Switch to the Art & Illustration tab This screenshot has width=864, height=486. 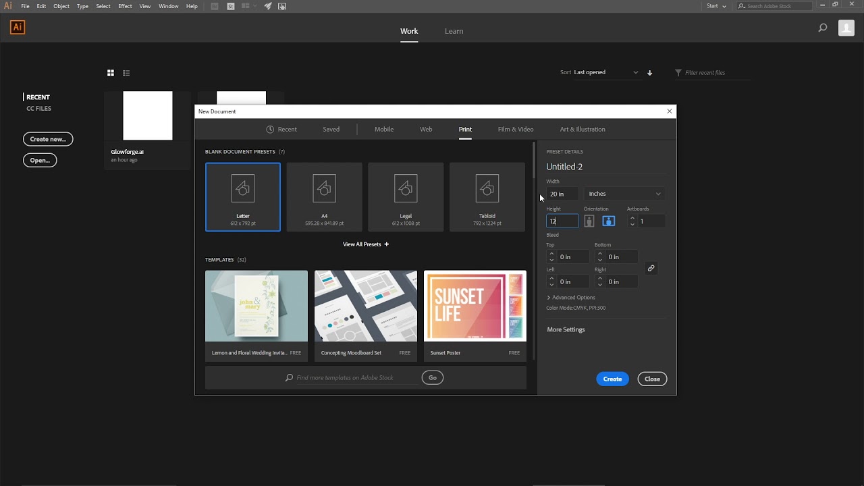point(583,129)
